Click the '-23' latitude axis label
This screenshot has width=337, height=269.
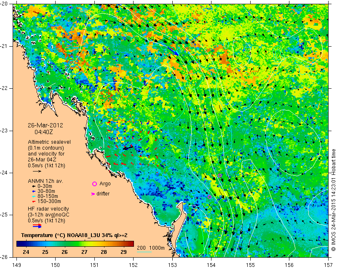point(4,131)
